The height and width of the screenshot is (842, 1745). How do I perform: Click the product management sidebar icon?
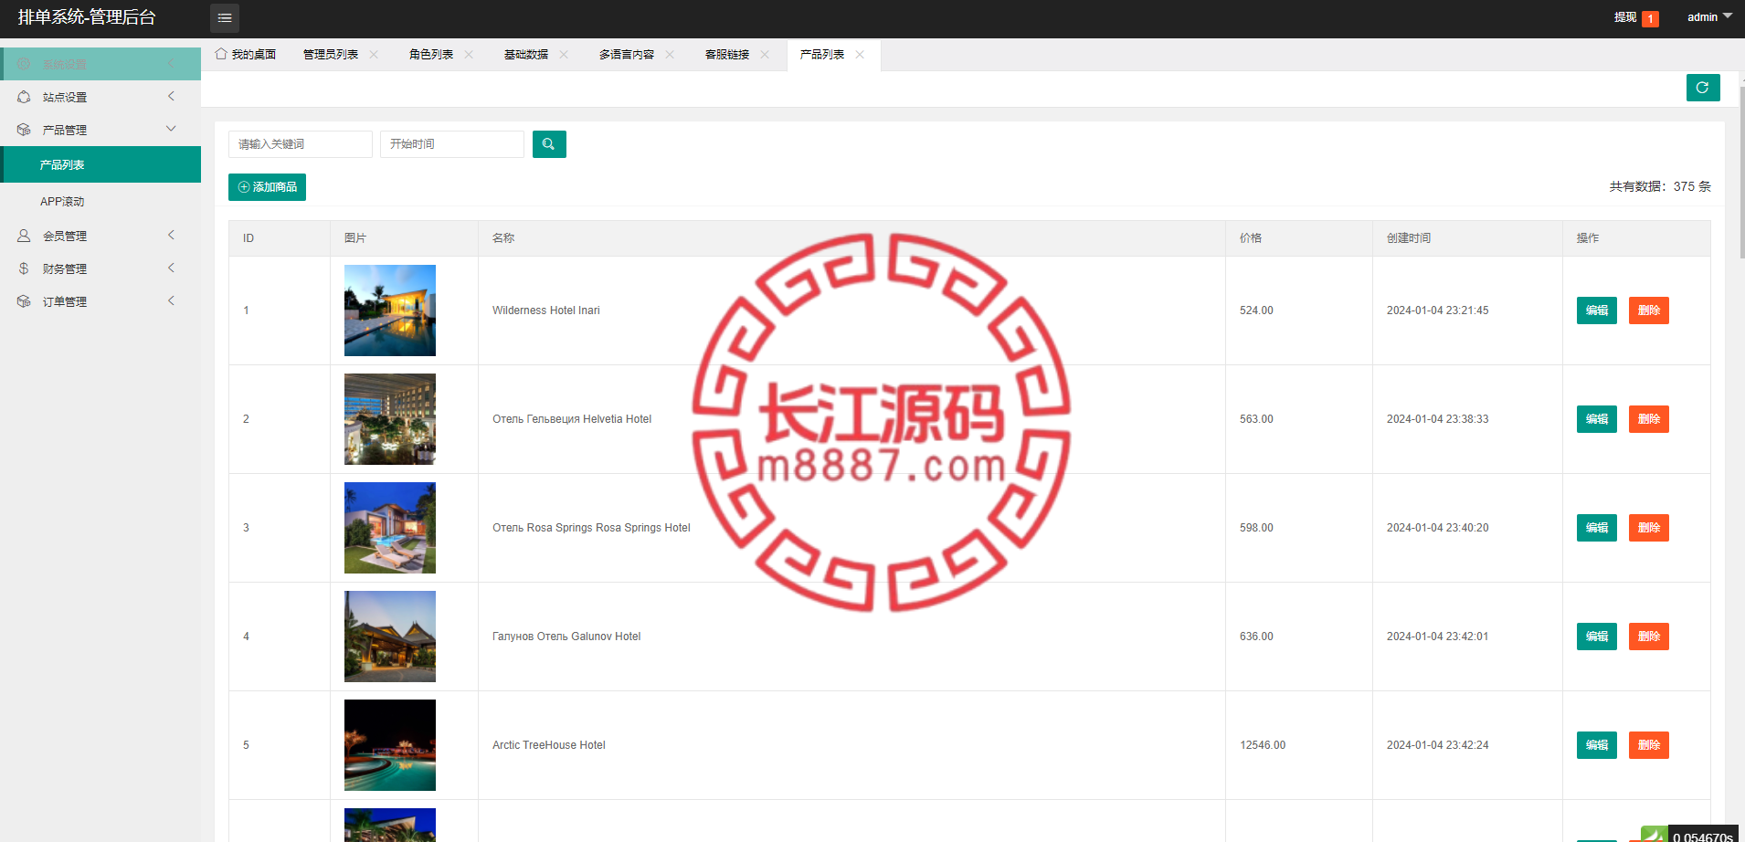pyautogui.click(x=24, y=130)
